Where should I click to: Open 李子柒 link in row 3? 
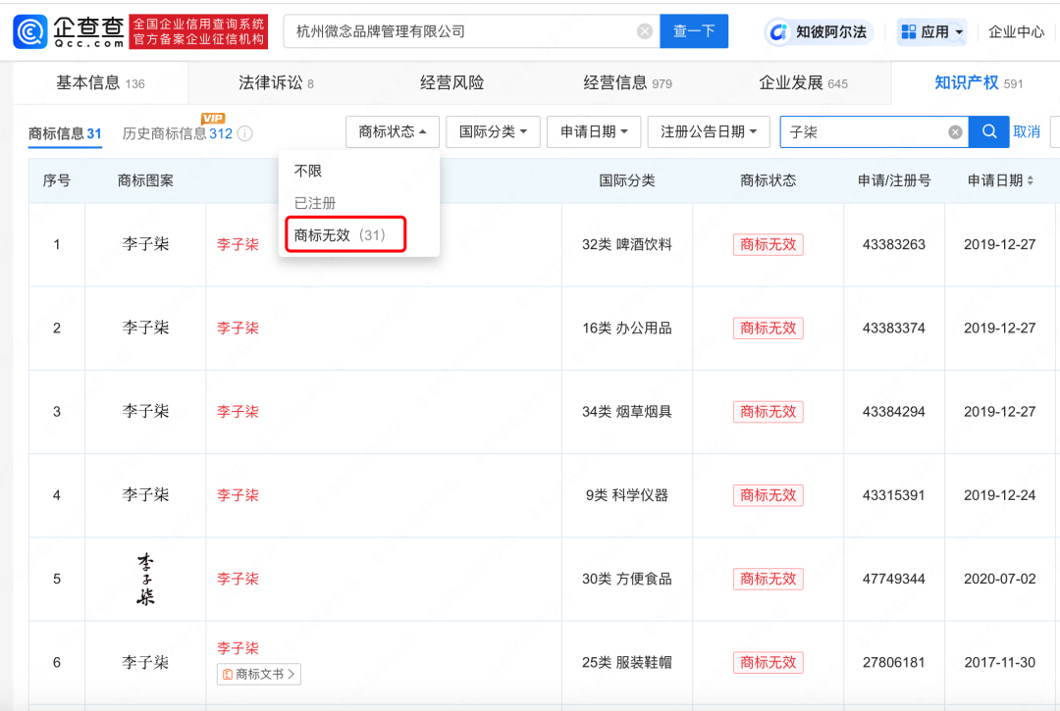[x=238, y=412]
